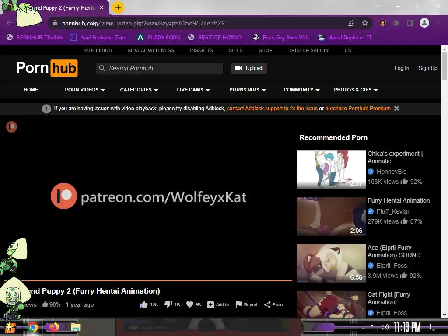The height and width of the screenshot is (336, 448).
Task: Click the Log In link
Action: pyautogui.click(x=402, y=68)
